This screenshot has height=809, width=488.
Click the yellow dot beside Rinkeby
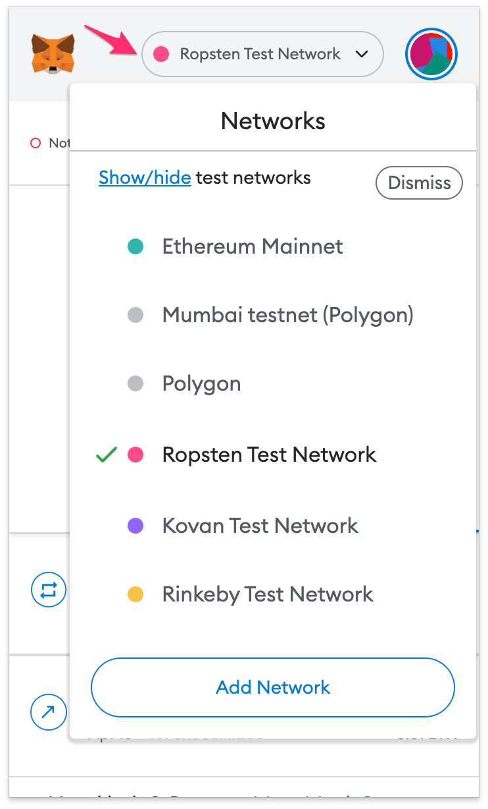tap(135, 595)
